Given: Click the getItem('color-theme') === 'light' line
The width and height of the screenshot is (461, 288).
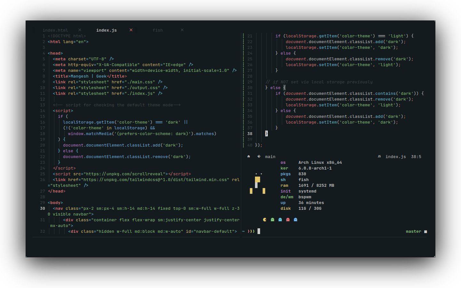Looking at the screenshot, I should 345,36.
